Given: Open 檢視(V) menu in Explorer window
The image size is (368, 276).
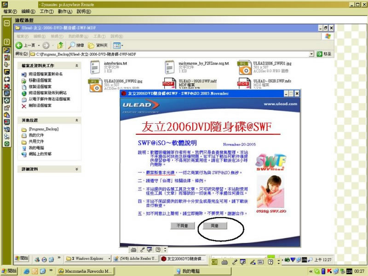Looking at the screenshot, I should pyautogui.click(x=57, y=36).
